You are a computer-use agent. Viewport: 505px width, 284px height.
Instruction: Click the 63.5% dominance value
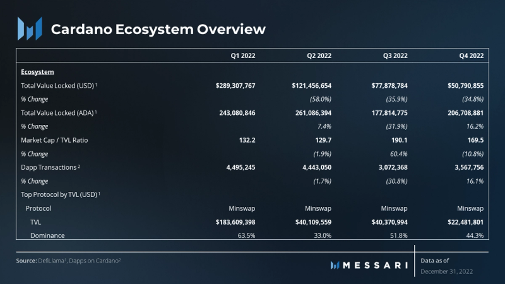click(x=246, y=235)
